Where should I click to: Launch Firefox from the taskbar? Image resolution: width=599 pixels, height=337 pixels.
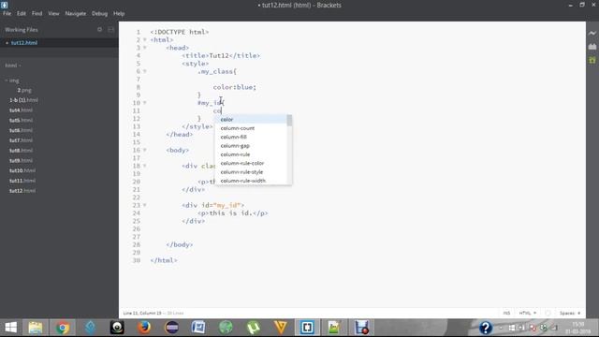pyautogui.click(x=144, y=328)
